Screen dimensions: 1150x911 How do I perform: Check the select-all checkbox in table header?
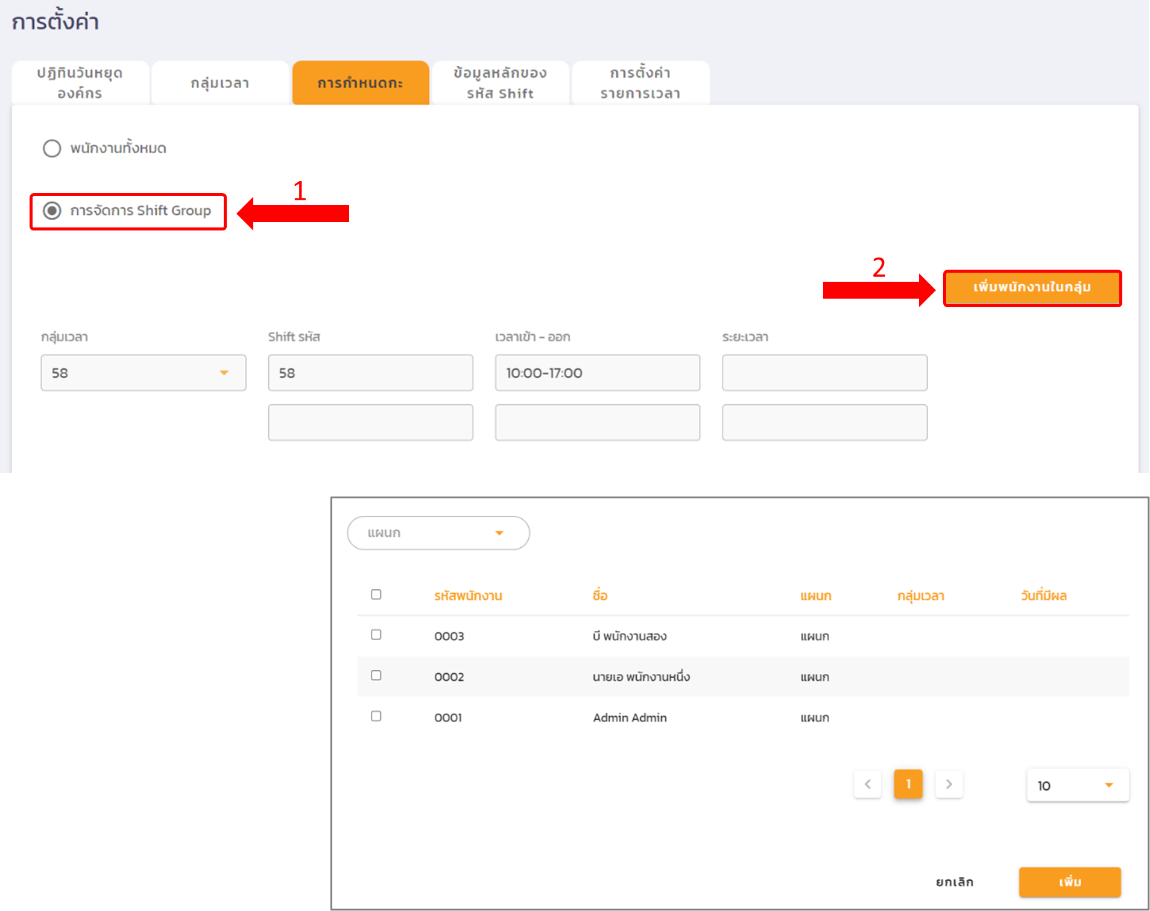click(376, 595)
